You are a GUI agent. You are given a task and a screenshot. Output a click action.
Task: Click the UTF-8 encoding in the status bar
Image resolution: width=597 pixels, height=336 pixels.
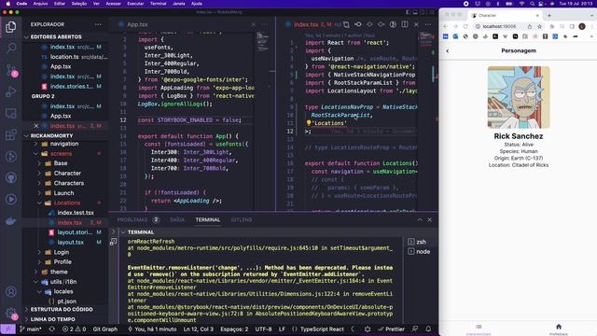pos(263,329)
